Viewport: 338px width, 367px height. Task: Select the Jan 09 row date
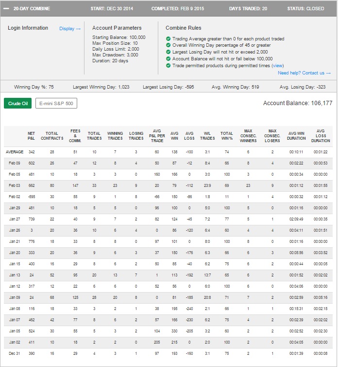pos(15,297)
